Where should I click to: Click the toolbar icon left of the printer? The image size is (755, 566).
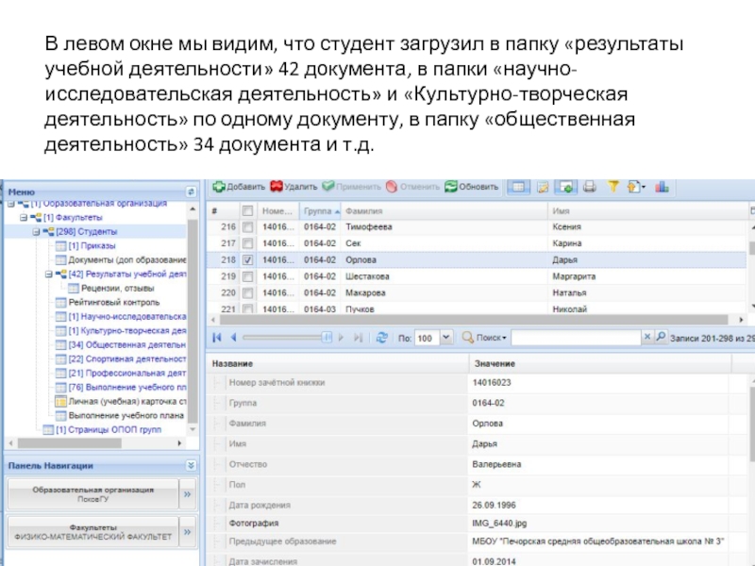[565, 187]
